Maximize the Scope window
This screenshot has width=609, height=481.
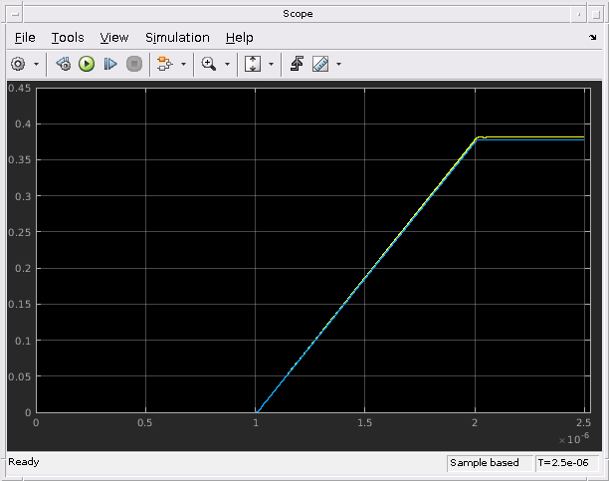coord(596,14)
